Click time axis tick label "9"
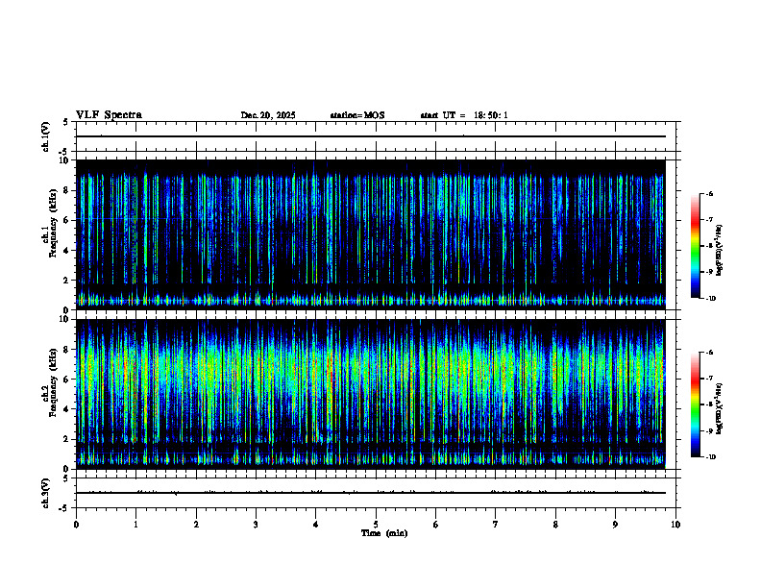The width and height of the screenshot is (761, 588). click(615, 525)
